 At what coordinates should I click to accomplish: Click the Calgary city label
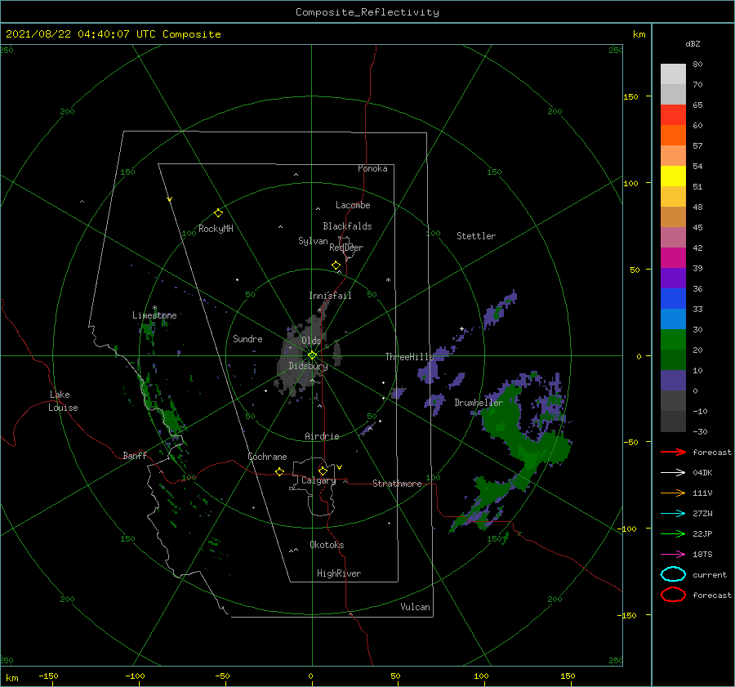tap(318, 480)
